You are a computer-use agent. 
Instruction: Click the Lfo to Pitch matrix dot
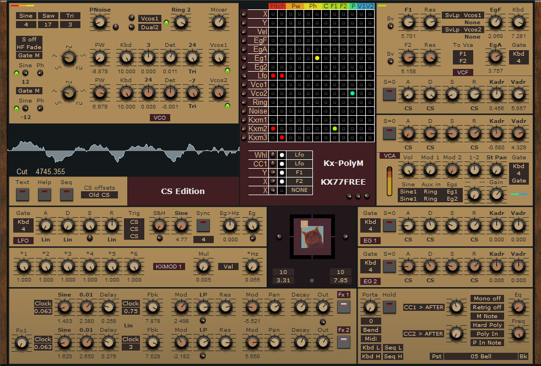click(273, 76)
